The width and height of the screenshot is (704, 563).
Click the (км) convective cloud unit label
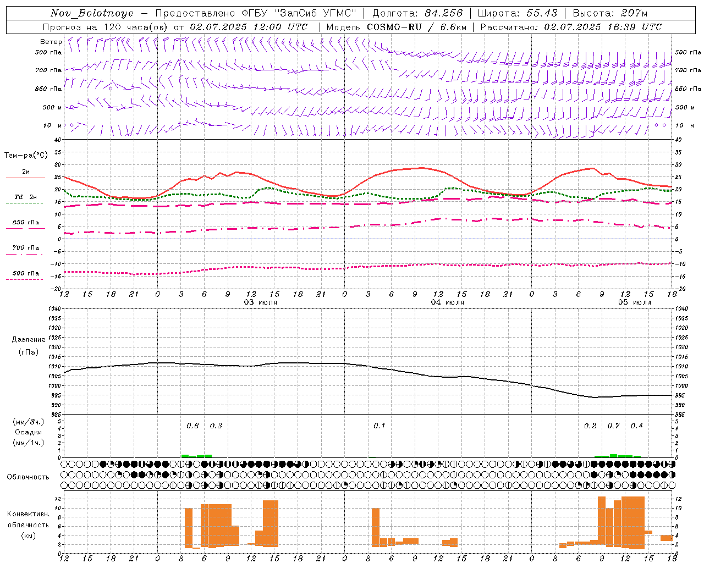click(29, 536)
